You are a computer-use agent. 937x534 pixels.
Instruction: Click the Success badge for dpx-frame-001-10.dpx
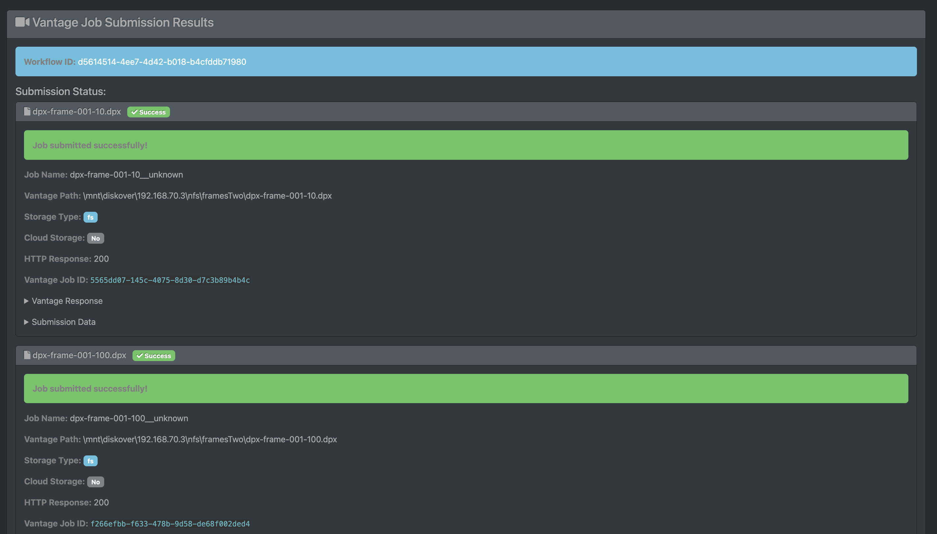149,112
